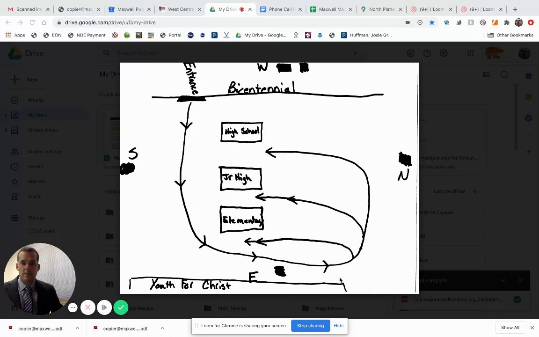Close the upload complete panel

click(520, 280)
